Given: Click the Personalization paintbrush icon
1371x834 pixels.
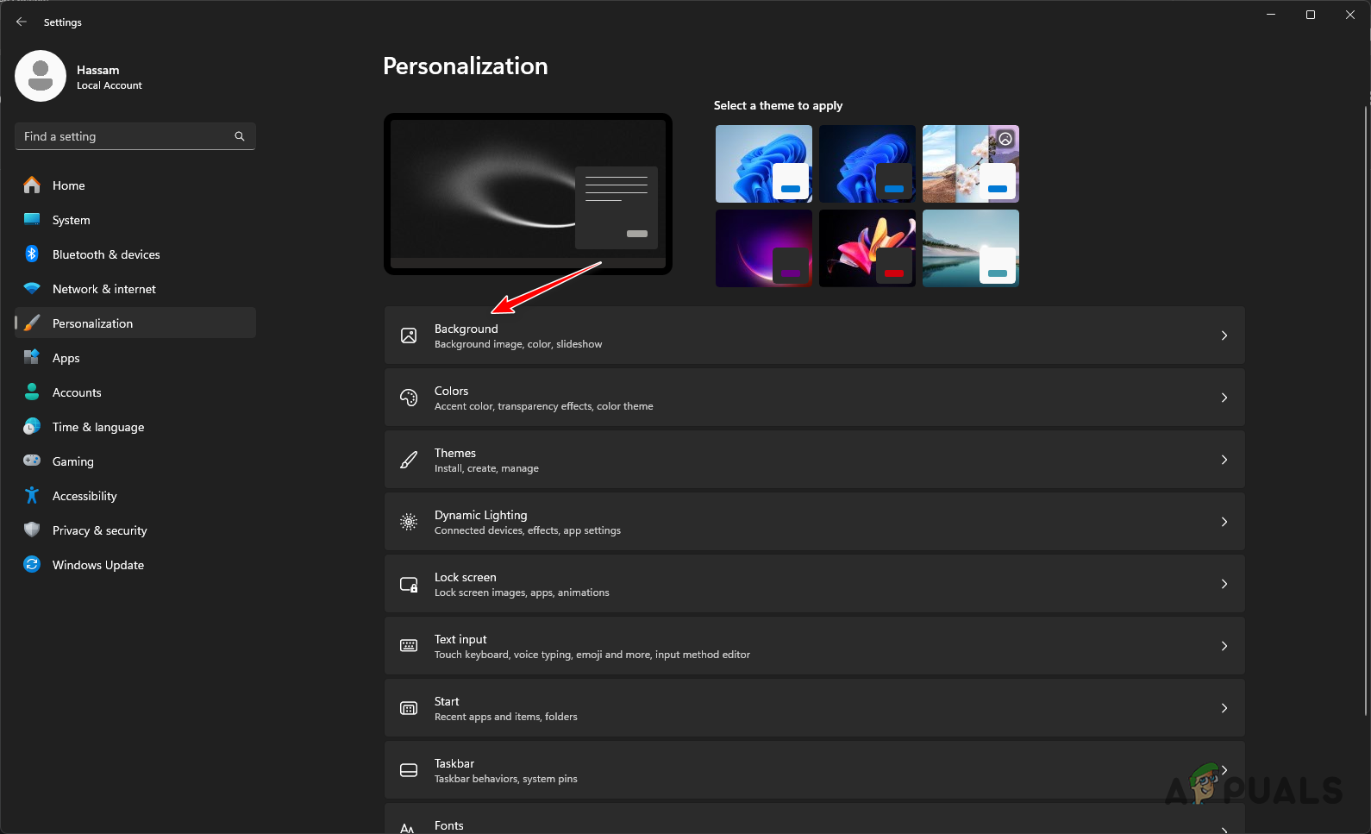Looking at the screenshot, I should click(32, 323).
